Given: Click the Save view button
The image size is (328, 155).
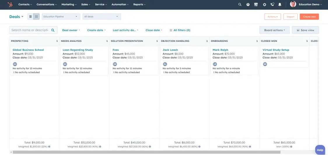Looking at the screenshot, I should coord(306,30).
